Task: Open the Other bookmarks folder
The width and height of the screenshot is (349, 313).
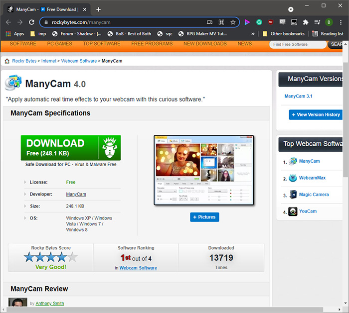Action: (283, 34)
